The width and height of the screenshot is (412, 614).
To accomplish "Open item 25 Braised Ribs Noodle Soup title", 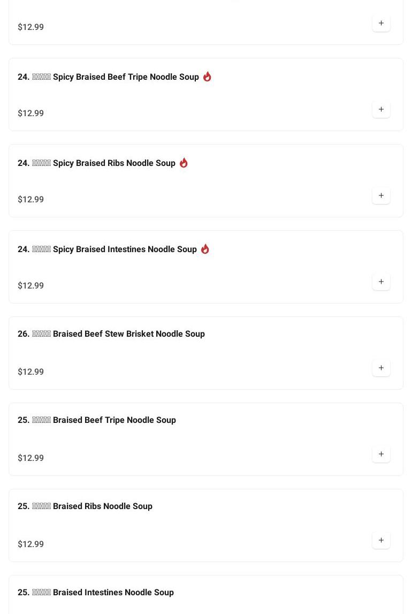I will tap(85, 506).
